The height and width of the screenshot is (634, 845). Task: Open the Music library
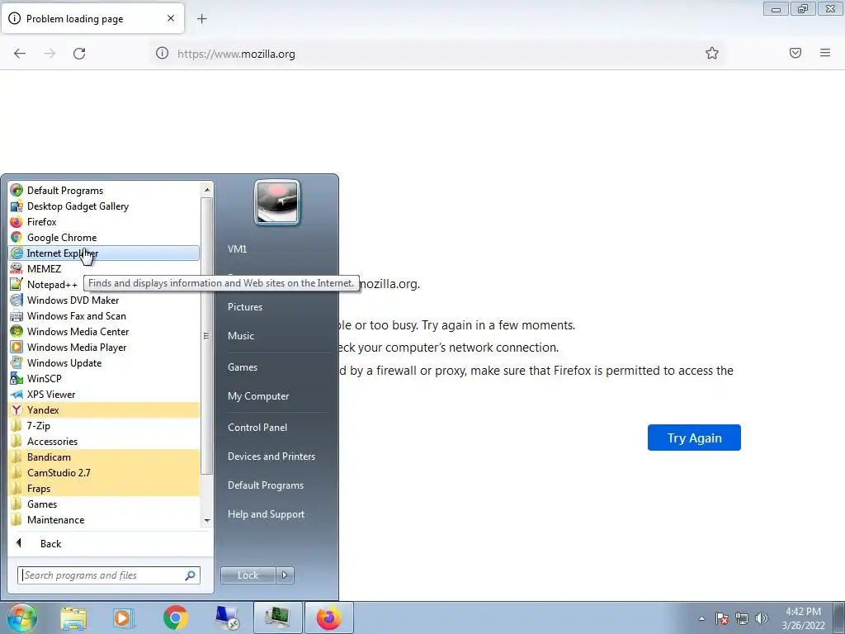click(x=241, y=336)
